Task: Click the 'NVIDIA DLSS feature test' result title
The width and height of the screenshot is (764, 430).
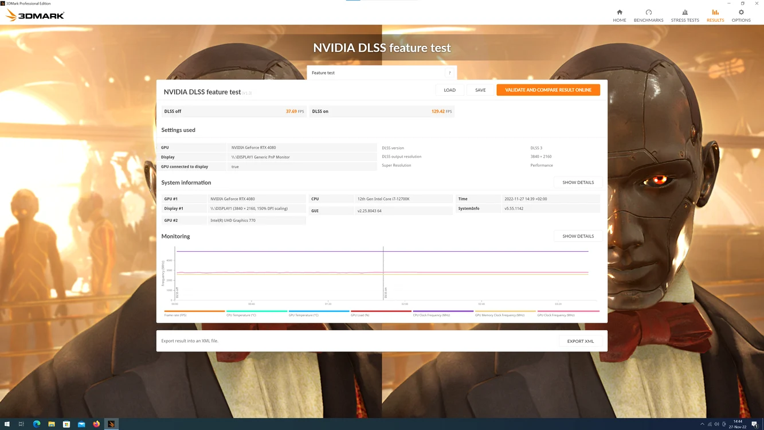Action: point(202,92)
